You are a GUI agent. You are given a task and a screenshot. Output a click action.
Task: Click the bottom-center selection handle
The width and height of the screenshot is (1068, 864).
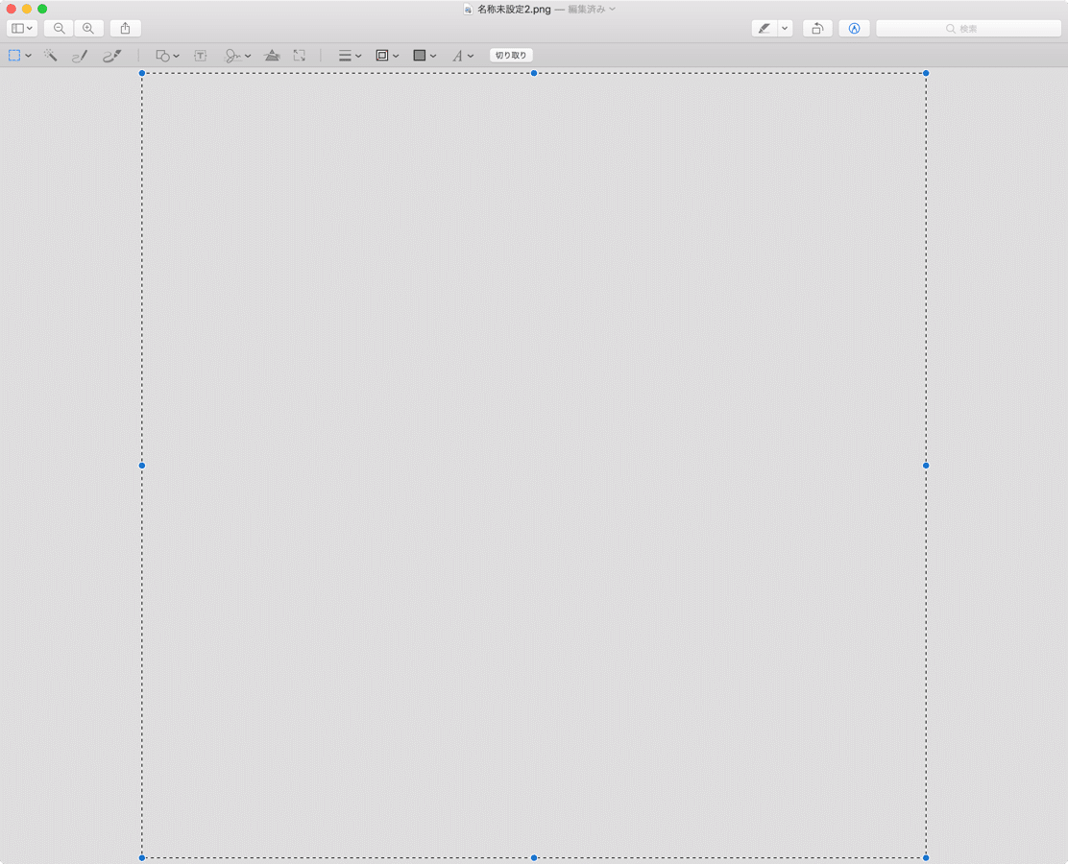[x=534, y=858]
